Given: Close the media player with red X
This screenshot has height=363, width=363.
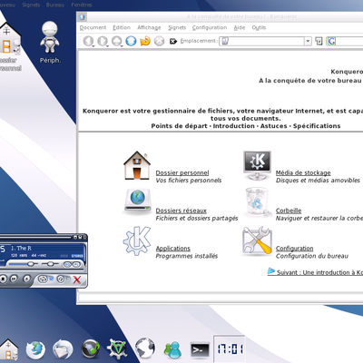Looking at the screenshot, I should click(x=77, y=280).
